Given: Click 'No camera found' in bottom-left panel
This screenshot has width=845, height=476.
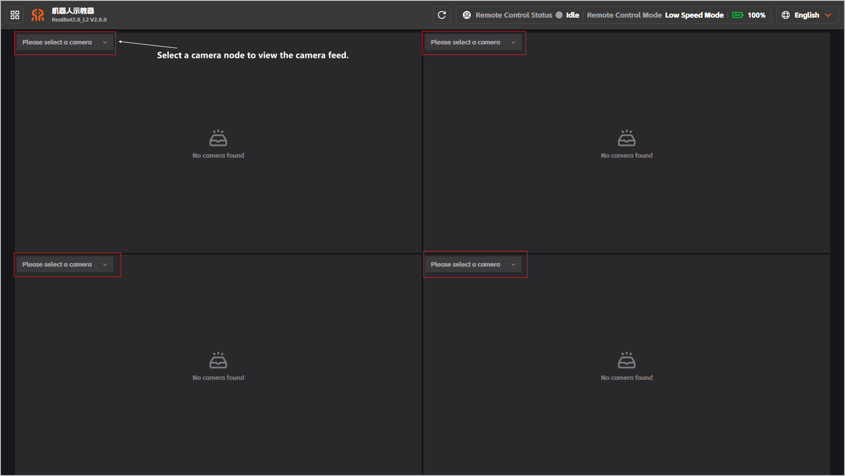Looking at the screenshot, I should pyautogui.click(x=218, y=378).
